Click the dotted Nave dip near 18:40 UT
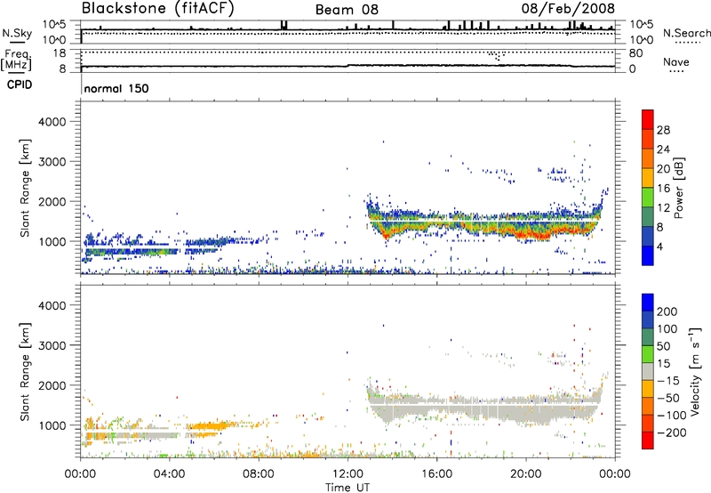The image size is (711, 493). click(497, 56)
